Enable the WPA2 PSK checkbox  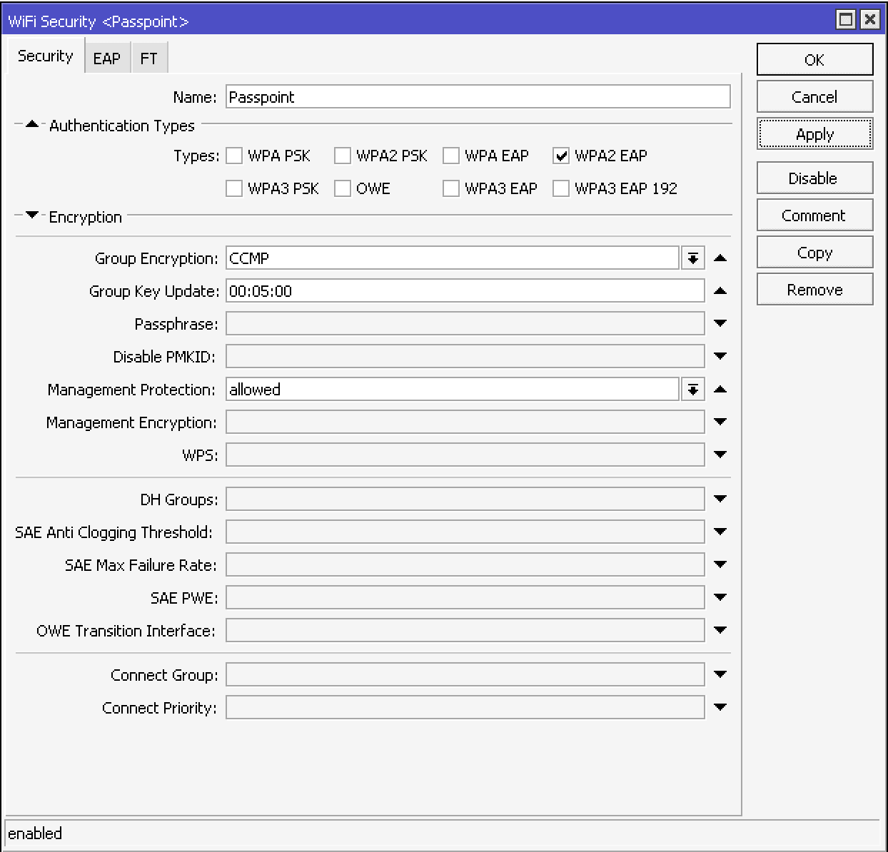[343, 156]
